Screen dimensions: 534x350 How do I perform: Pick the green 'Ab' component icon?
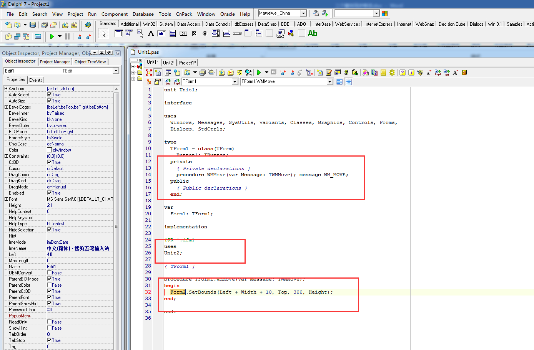click(313, 33)
